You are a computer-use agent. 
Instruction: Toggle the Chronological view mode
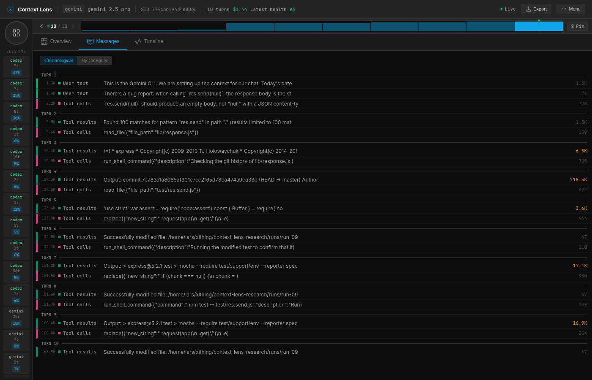coord(59,60)
